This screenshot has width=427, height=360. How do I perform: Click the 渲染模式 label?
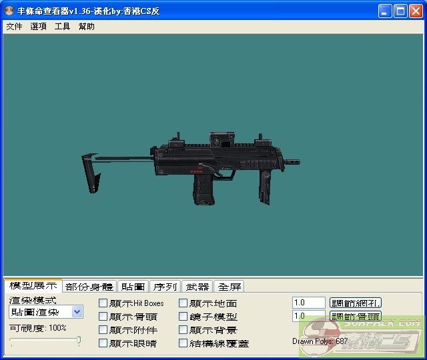(33, 301)
